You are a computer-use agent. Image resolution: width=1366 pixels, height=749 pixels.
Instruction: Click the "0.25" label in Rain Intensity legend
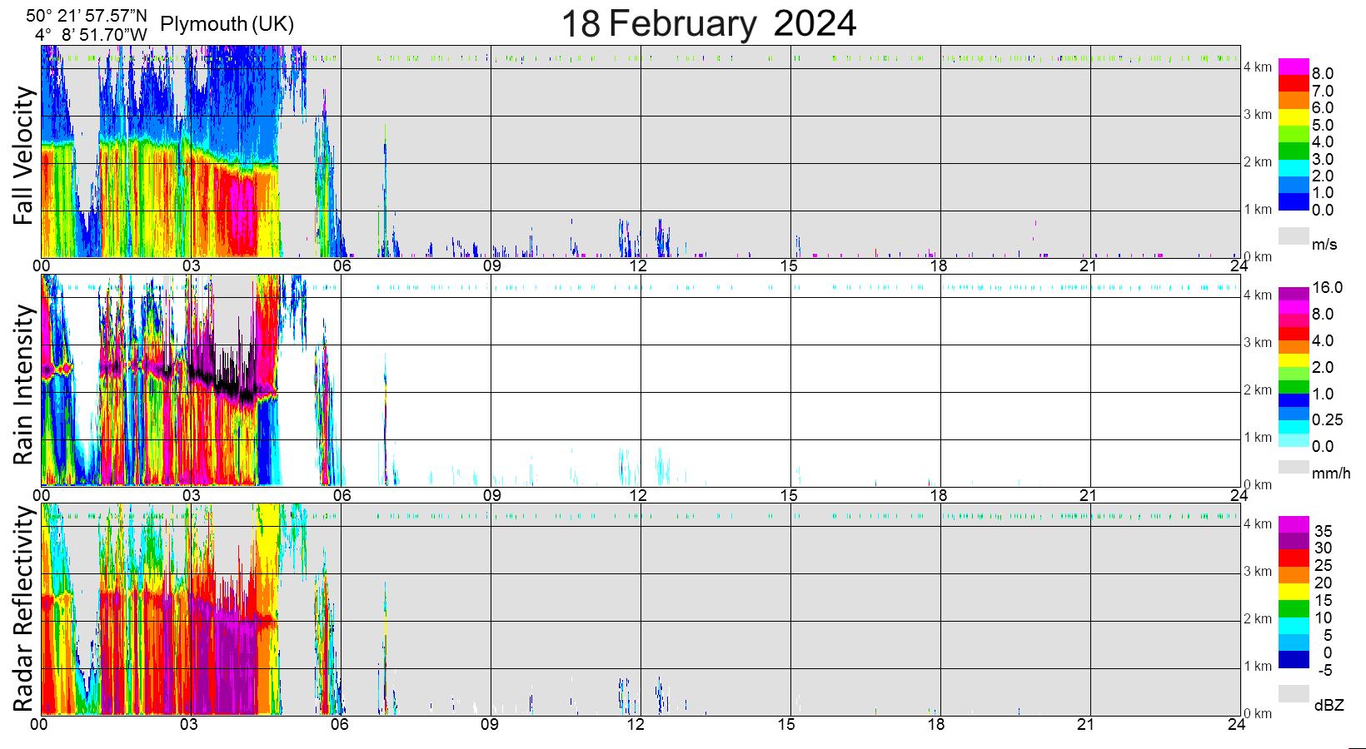click(x=1327, y=420)
